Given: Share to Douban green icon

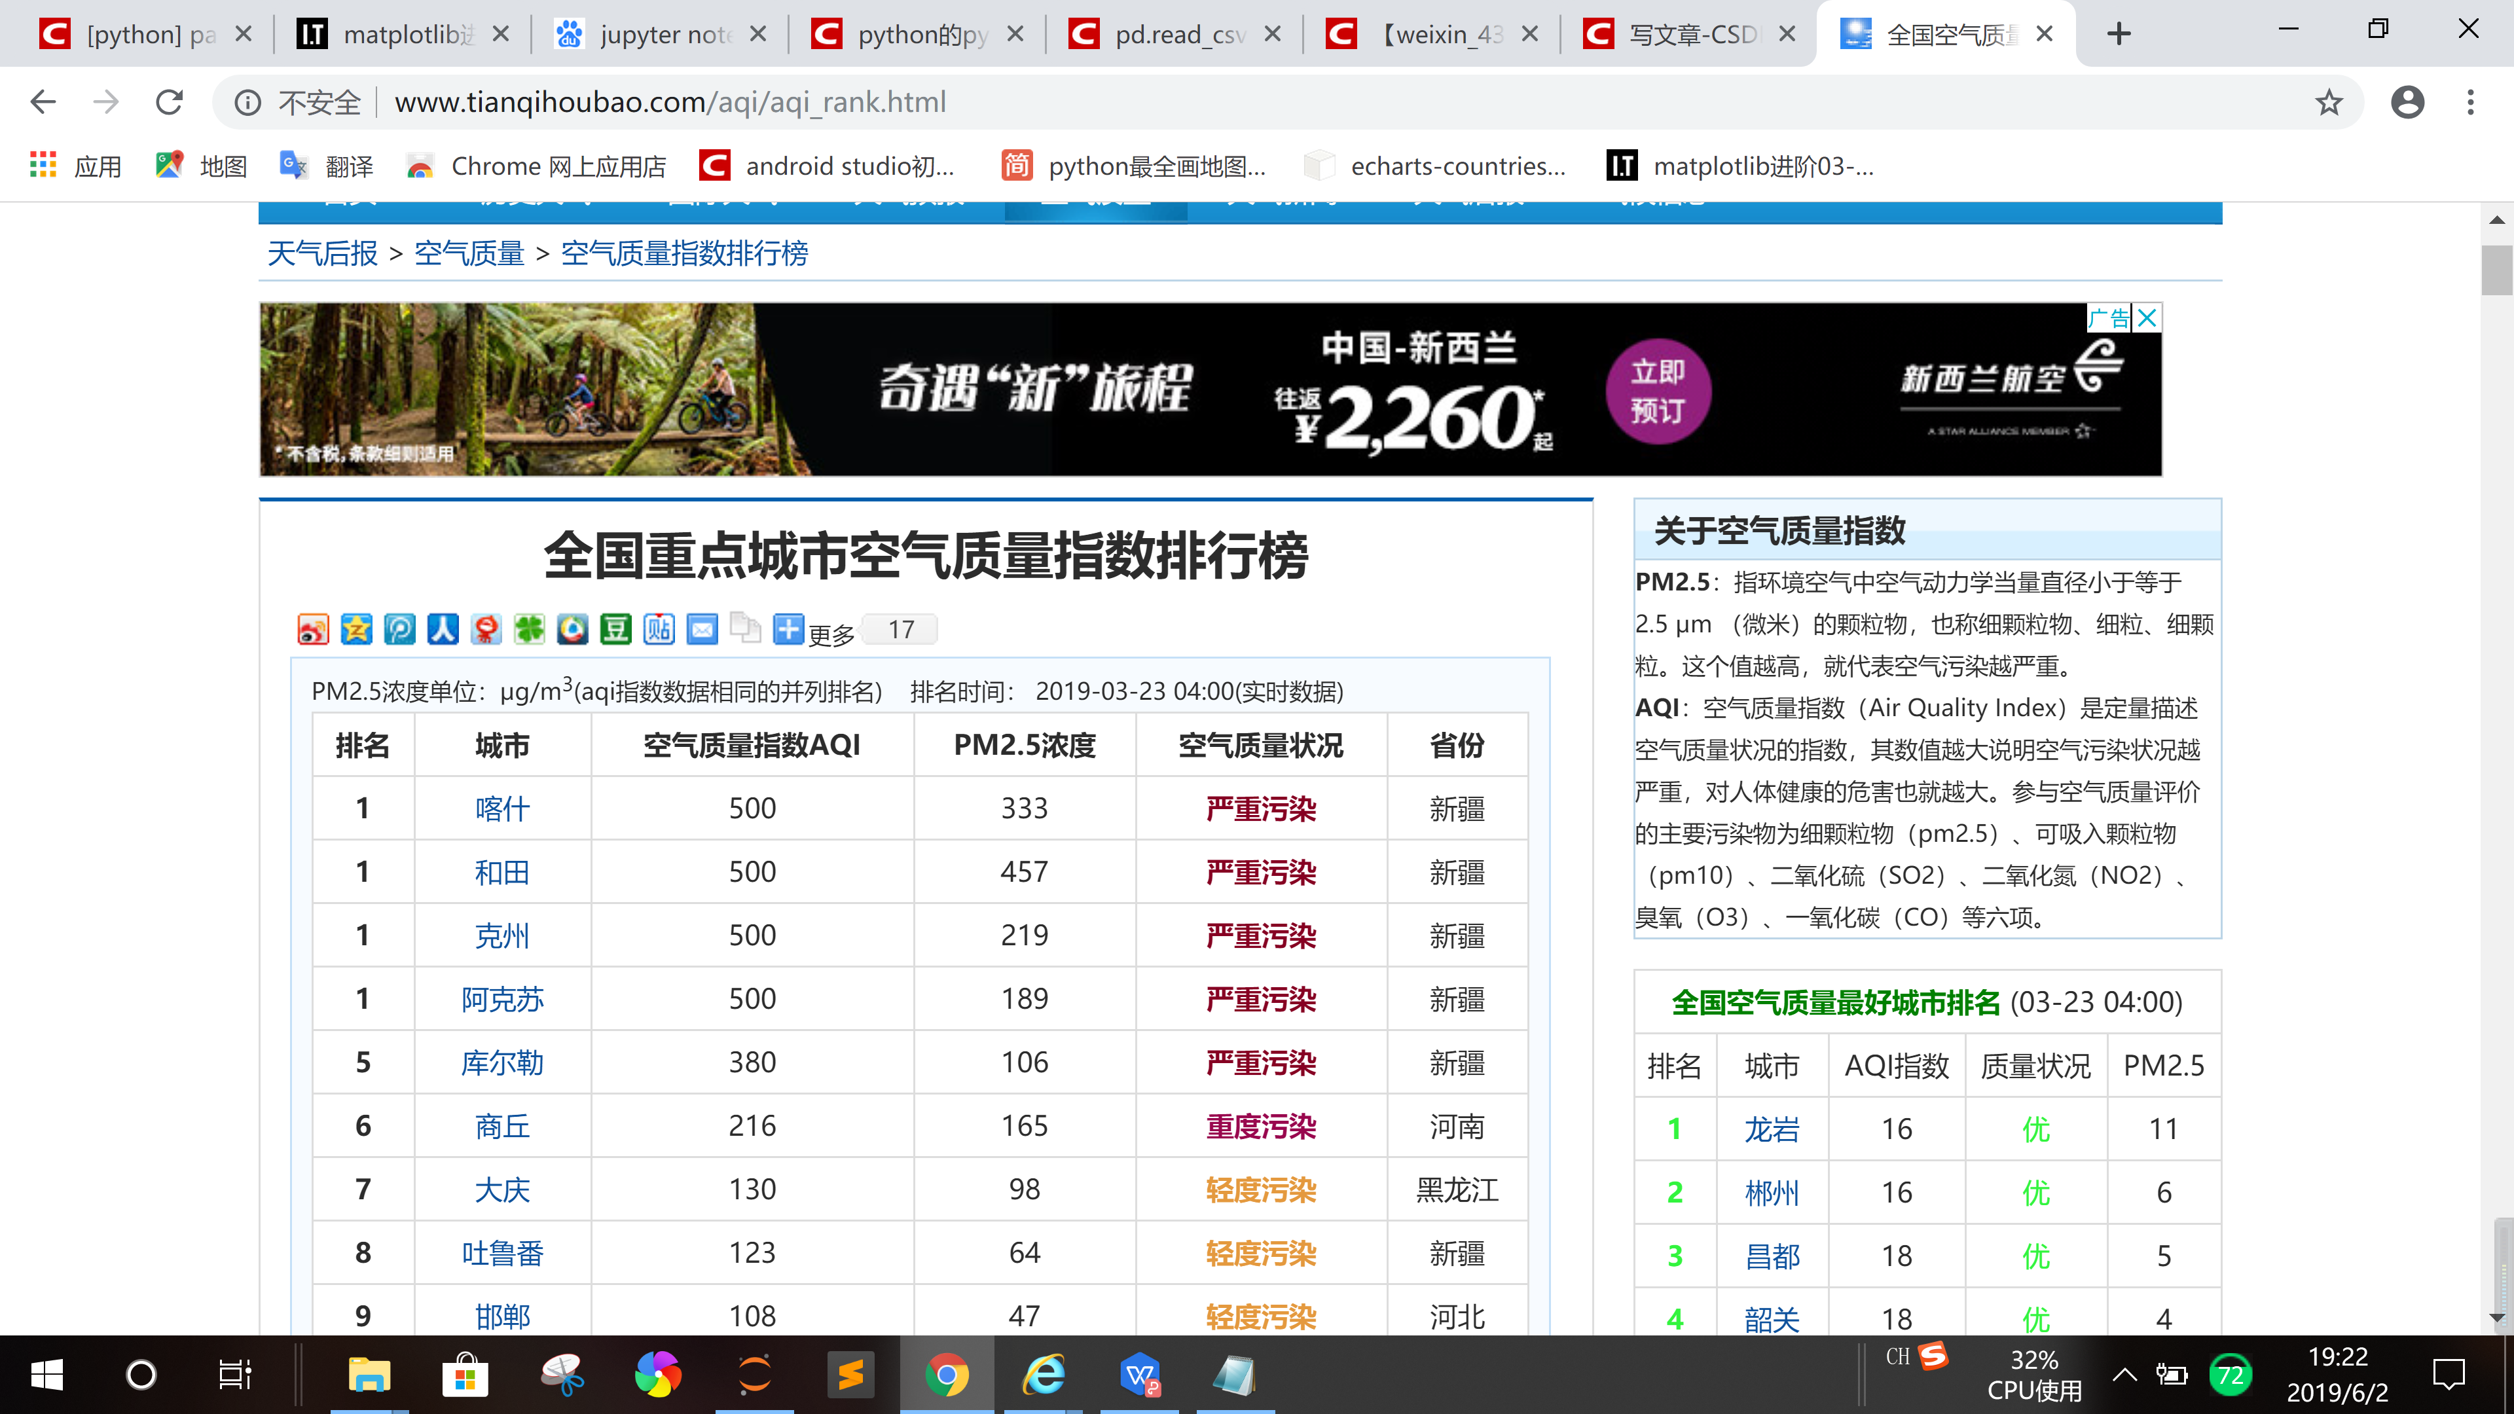Looking at the screenshot, I should click(x=616, y=629).
